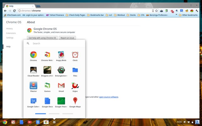This screenshot has height=126, width=202.
Task: Open a new tab
Action: [38, 6]
